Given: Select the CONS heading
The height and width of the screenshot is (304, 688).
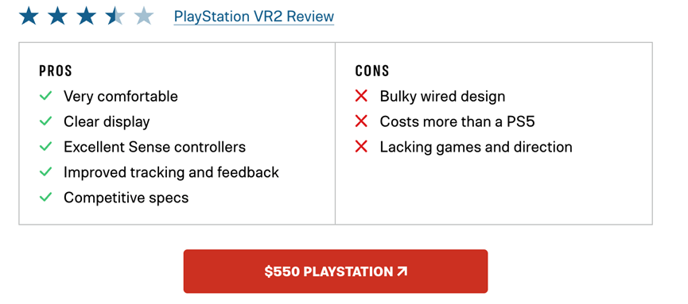Looking at the screenshot, I should [x=372, y=71].
